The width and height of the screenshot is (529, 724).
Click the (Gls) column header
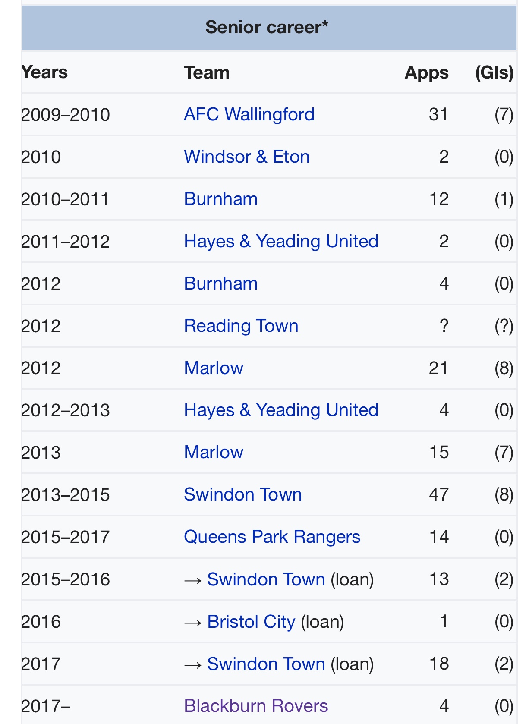tap(494, 72)
